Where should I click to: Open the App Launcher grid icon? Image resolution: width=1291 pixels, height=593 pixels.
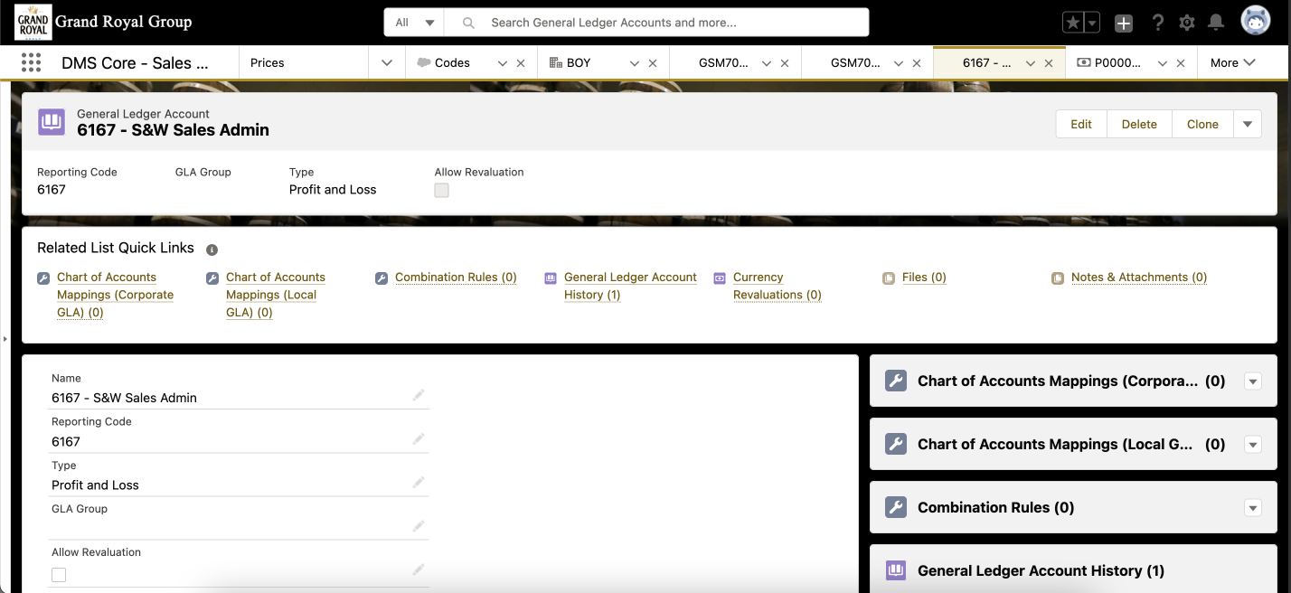tap(31, 62)
